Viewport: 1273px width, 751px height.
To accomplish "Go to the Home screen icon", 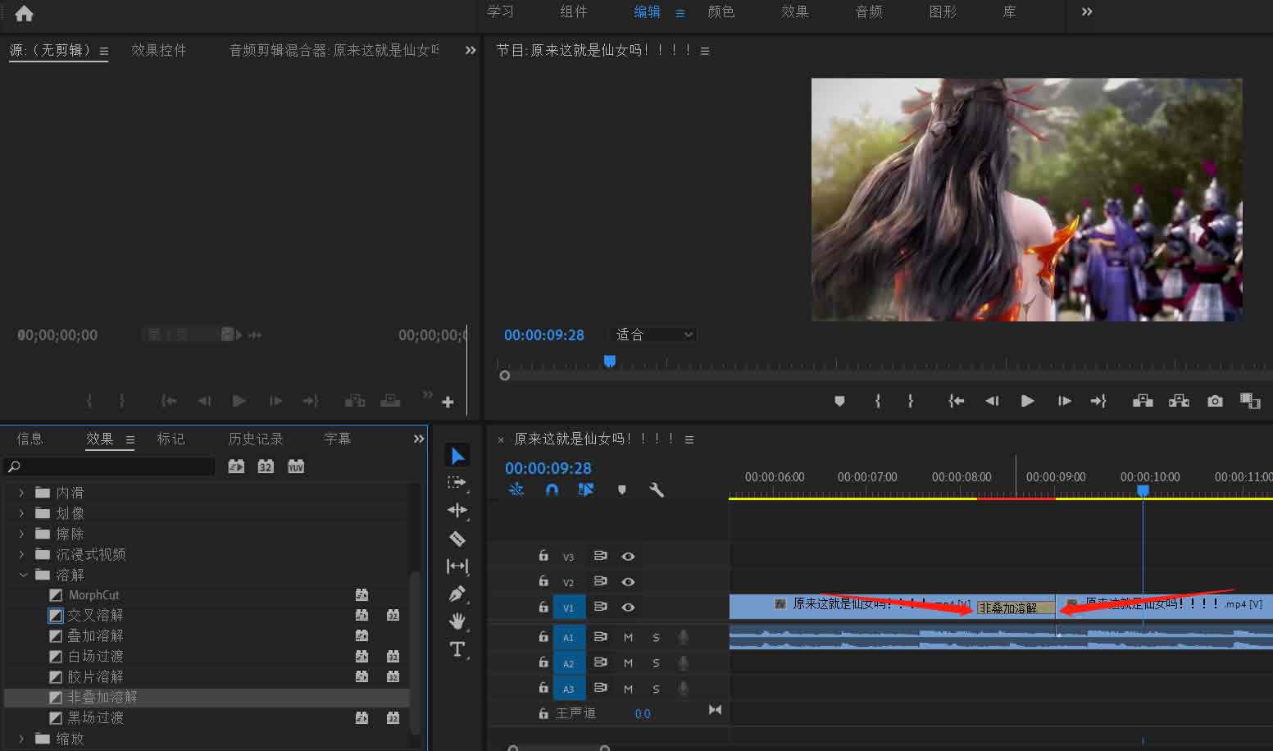I will pos(24,13).
